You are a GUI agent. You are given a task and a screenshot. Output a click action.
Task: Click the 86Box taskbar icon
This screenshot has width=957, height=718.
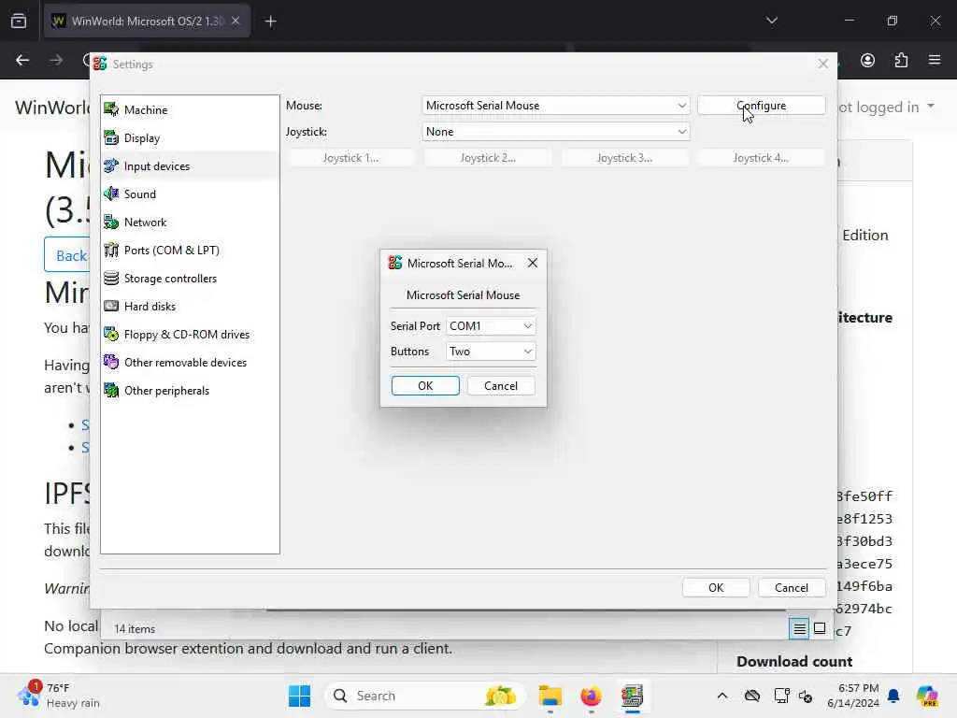632,696
